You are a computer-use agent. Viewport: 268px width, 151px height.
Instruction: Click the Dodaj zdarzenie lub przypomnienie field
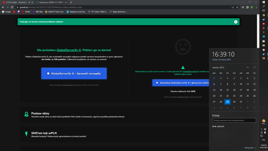pyautogui.click(x=234, y=120)
